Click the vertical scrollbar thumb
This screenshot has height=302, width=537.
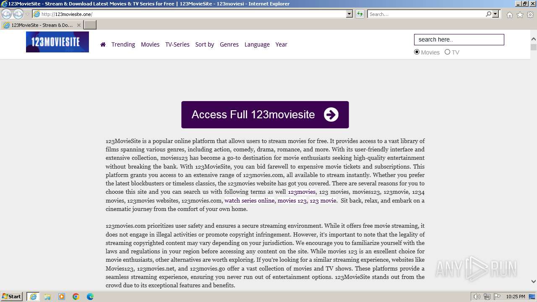tap(534, 47)
